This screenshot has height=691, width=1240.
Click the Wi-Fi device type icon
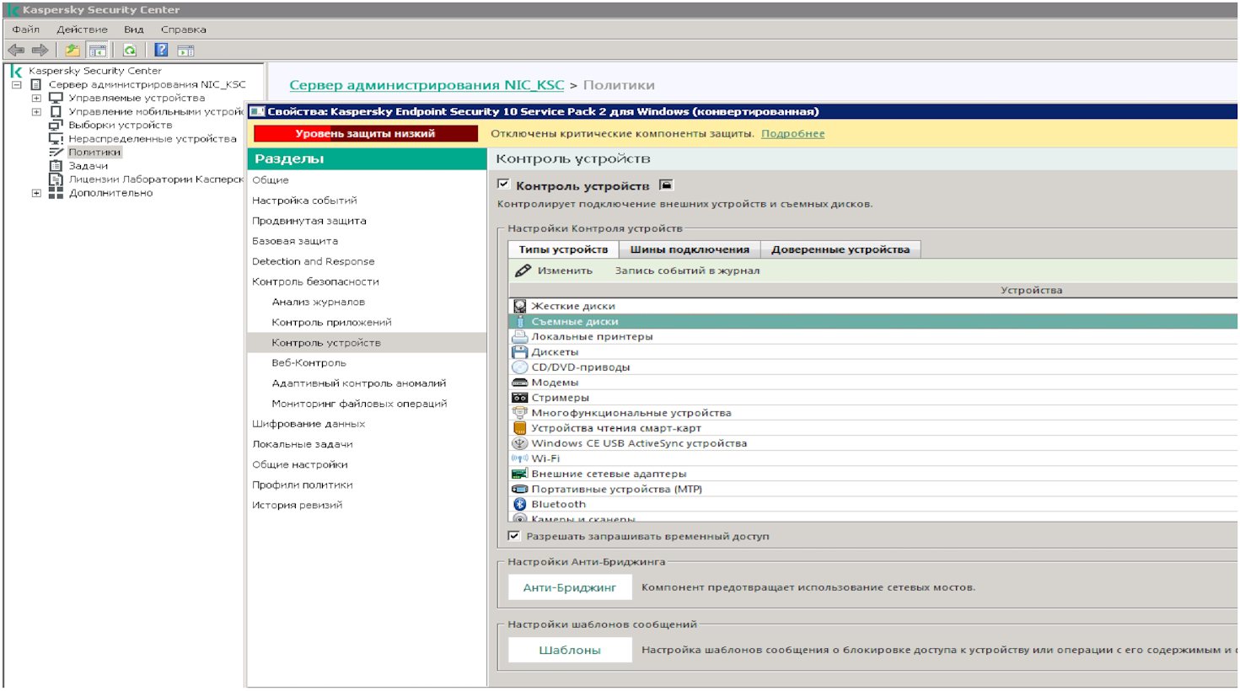coord(520,458)
